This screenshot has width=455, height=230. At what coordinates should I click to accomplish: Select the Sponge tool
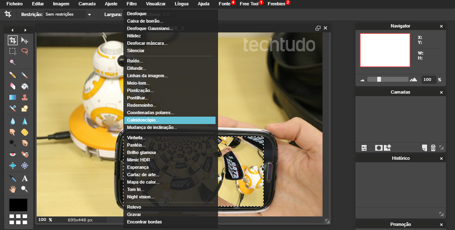(25, 132)
